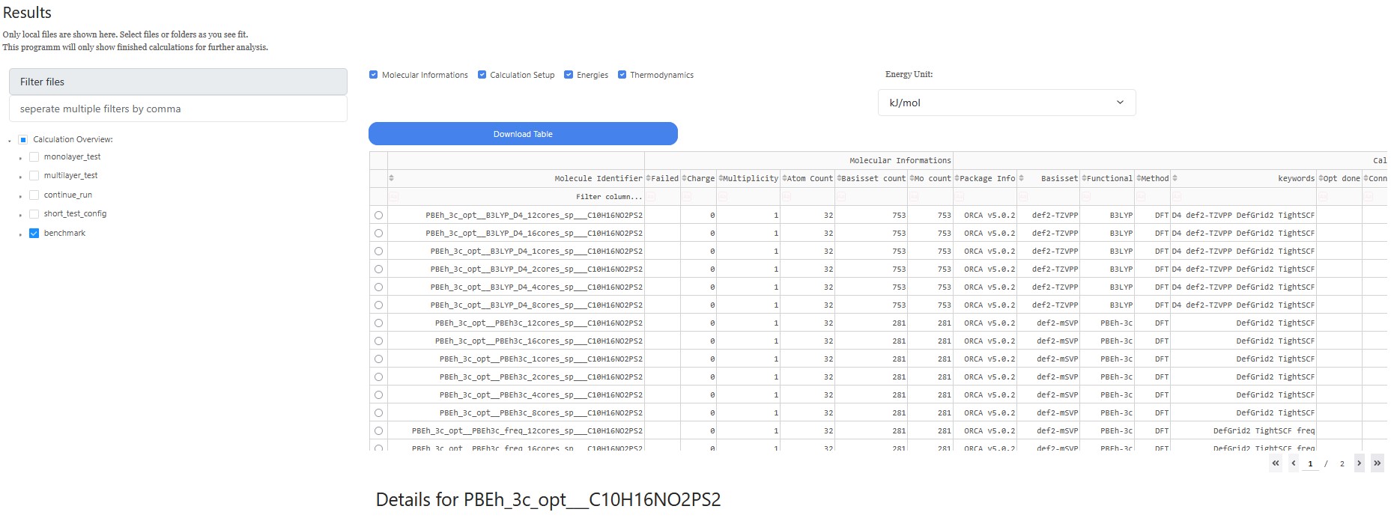Sort table by Charge column
The width and height of the screenshot is (1394, 521).
pos(685,178)
